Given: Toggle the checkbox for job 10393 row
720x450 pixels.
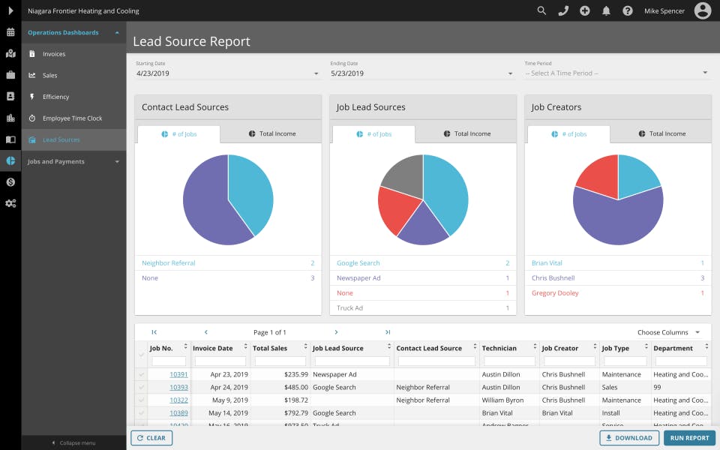Looking at the screenshot, I should (142, 388).
